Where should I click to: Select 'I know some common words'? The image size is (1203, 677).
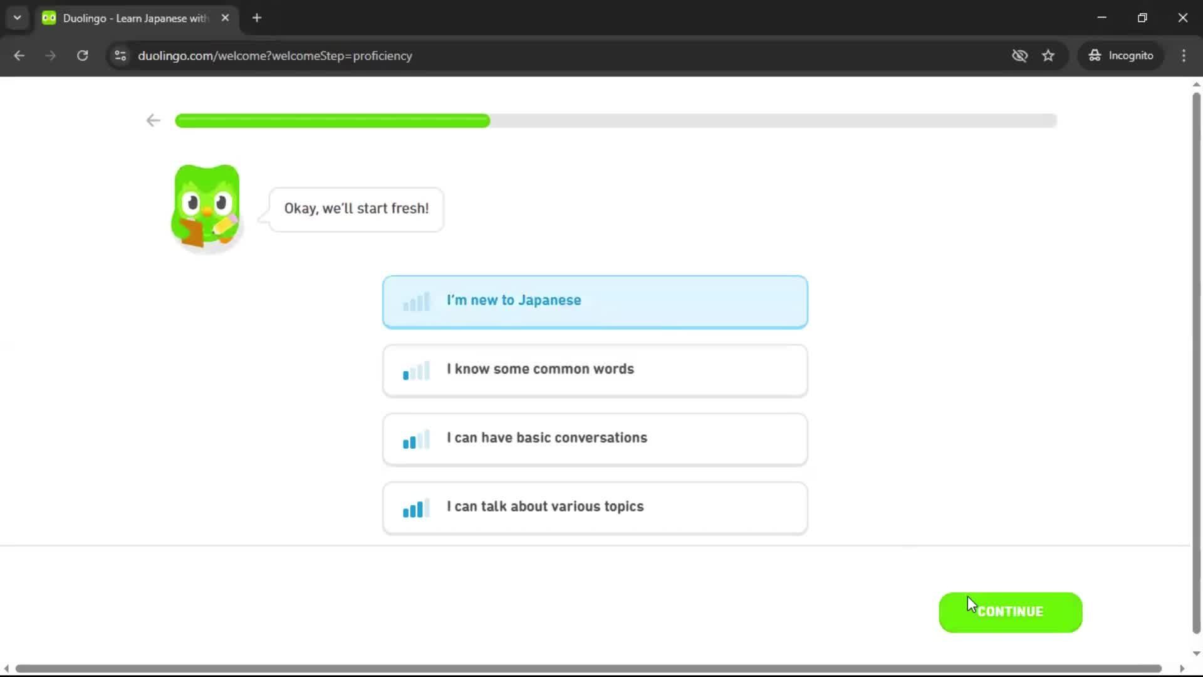point(594,370)
